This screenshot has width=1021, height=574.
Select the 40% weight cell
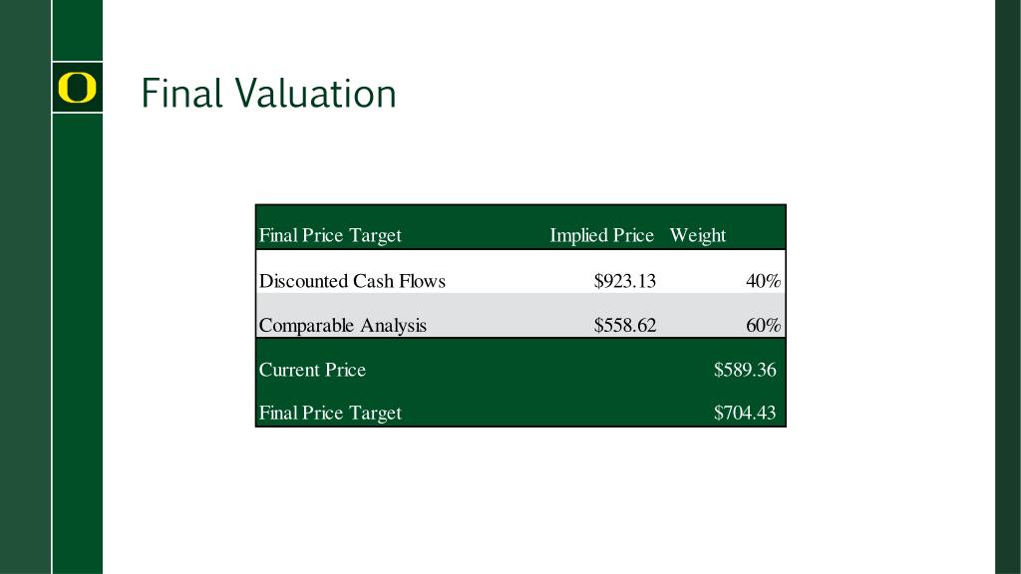763,281
